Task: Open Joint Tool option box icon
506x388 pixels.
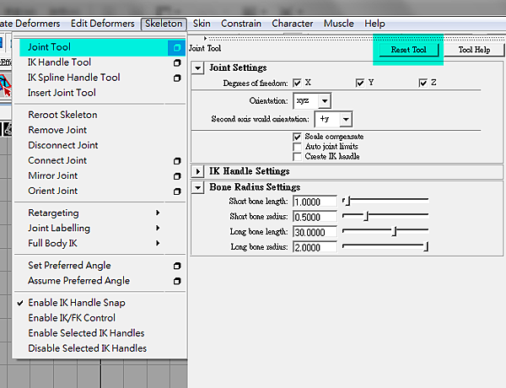Action: tap(177, 48)
